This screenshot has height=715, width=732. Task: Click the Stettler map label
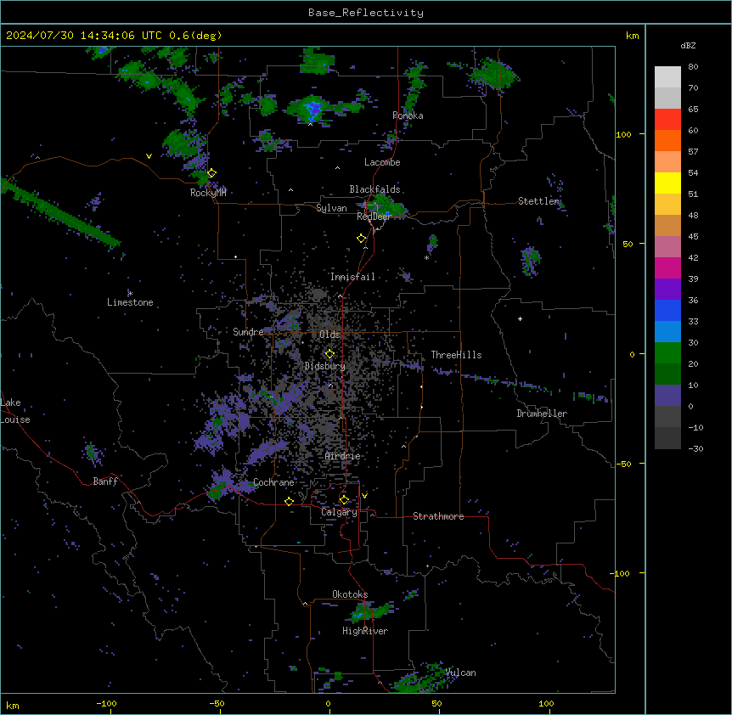click(x=538, y=201)
